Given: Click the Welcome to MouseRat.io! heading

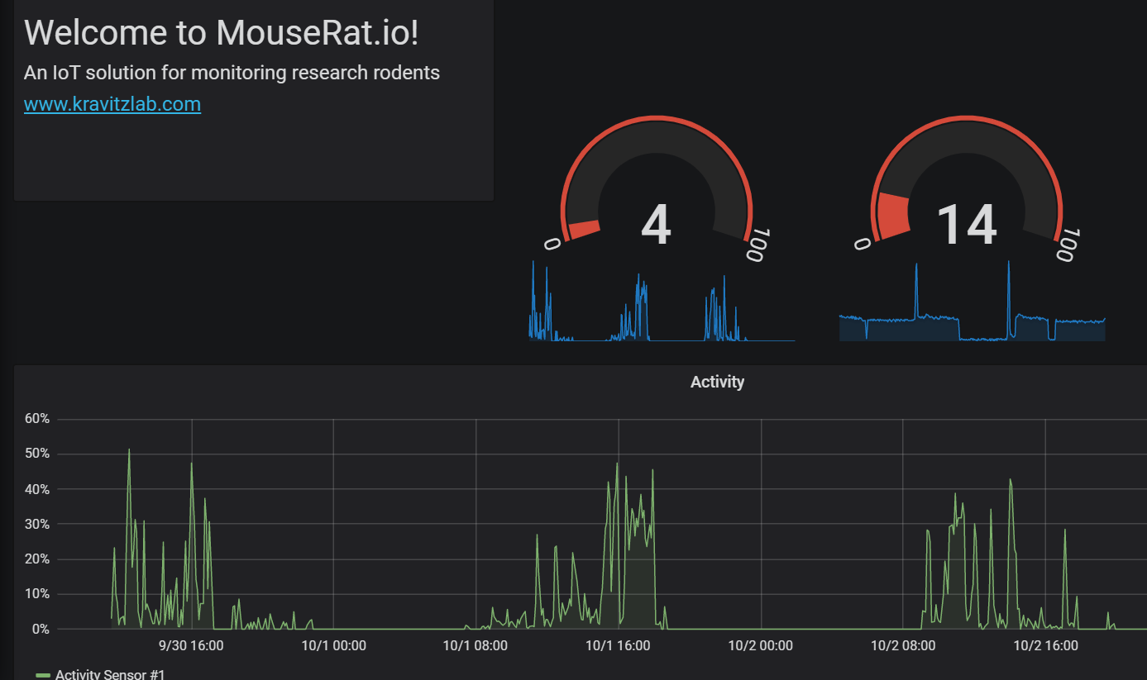Looking at the screenshot, I should 222,33.
